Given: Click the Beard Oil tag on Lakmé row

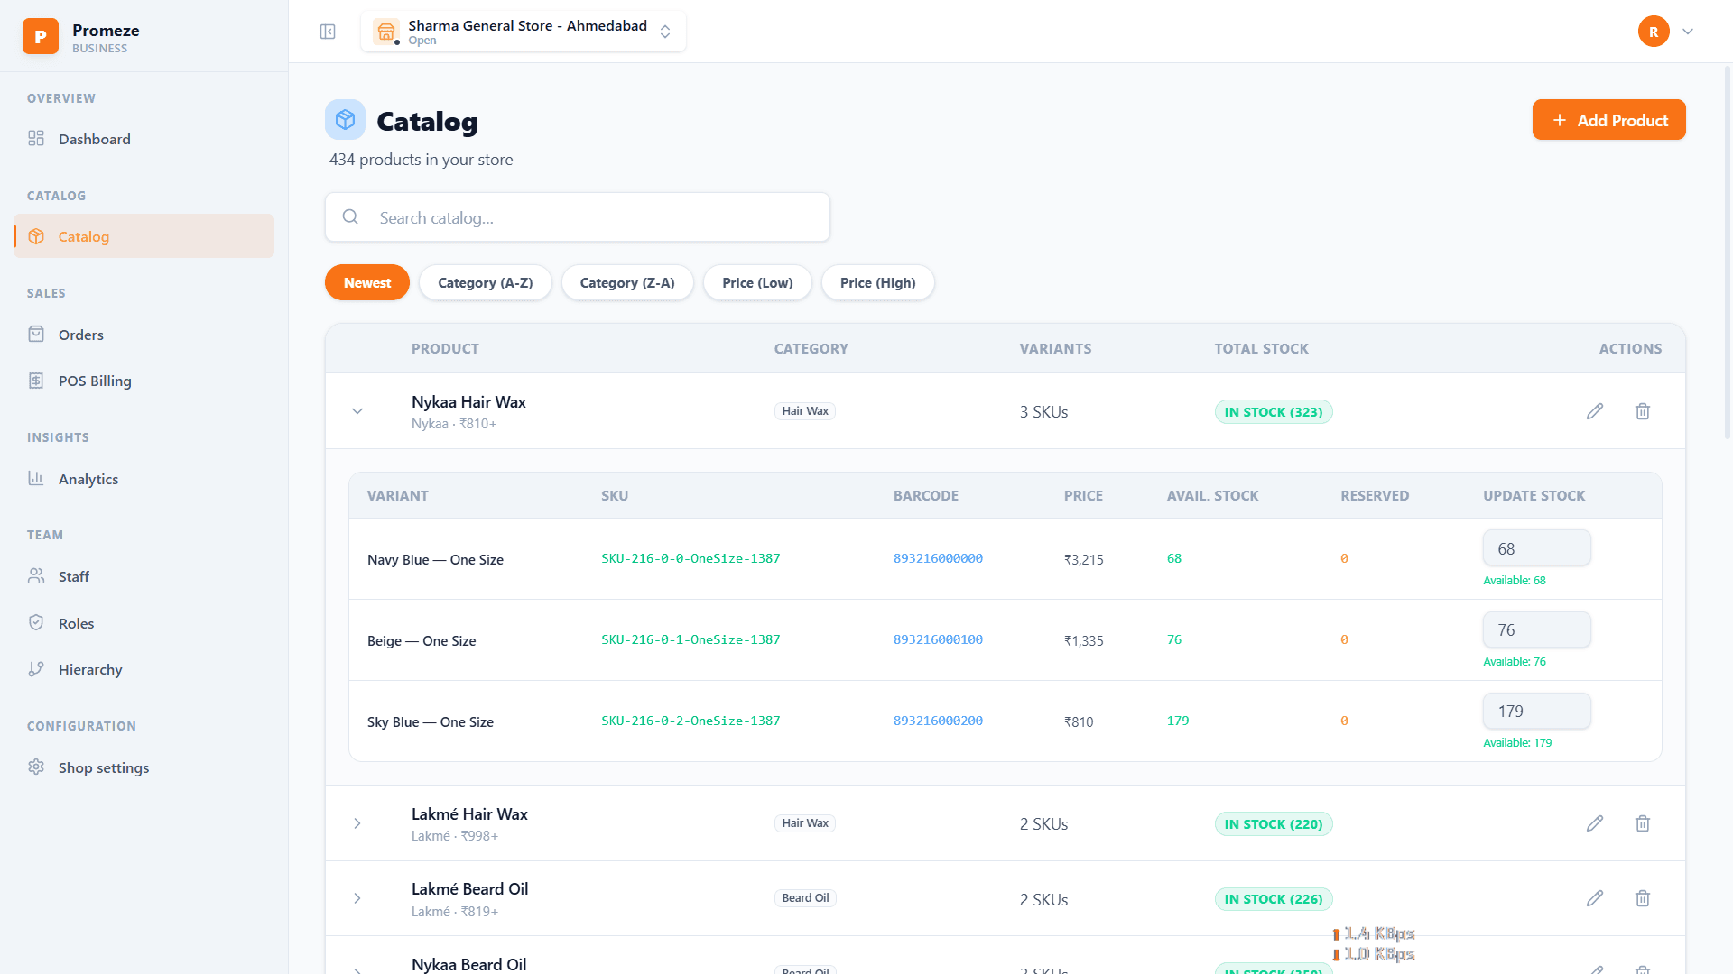Looking at the screenshot, I should [x=805, y=898].
